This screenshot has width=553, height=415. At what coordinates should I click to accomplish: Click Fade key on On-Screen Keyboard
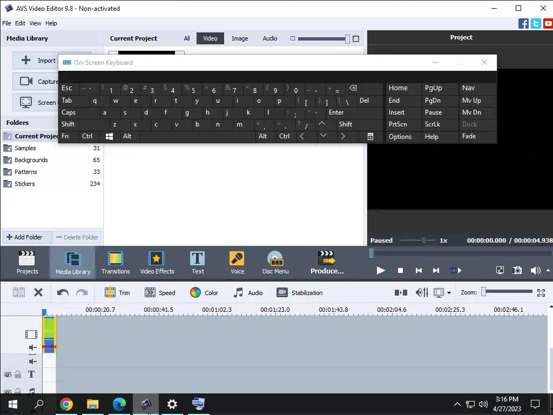click(477, 136)
